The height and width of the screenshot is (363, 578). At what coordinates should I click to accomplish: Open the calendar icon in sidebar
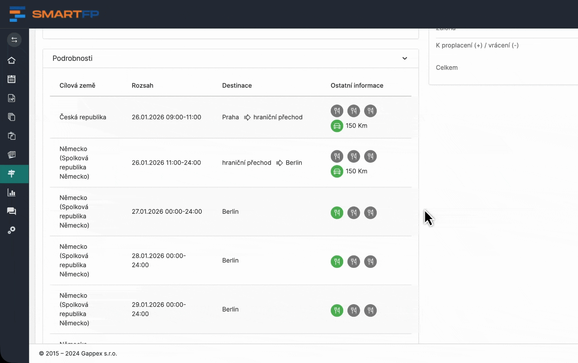point(11,79)
